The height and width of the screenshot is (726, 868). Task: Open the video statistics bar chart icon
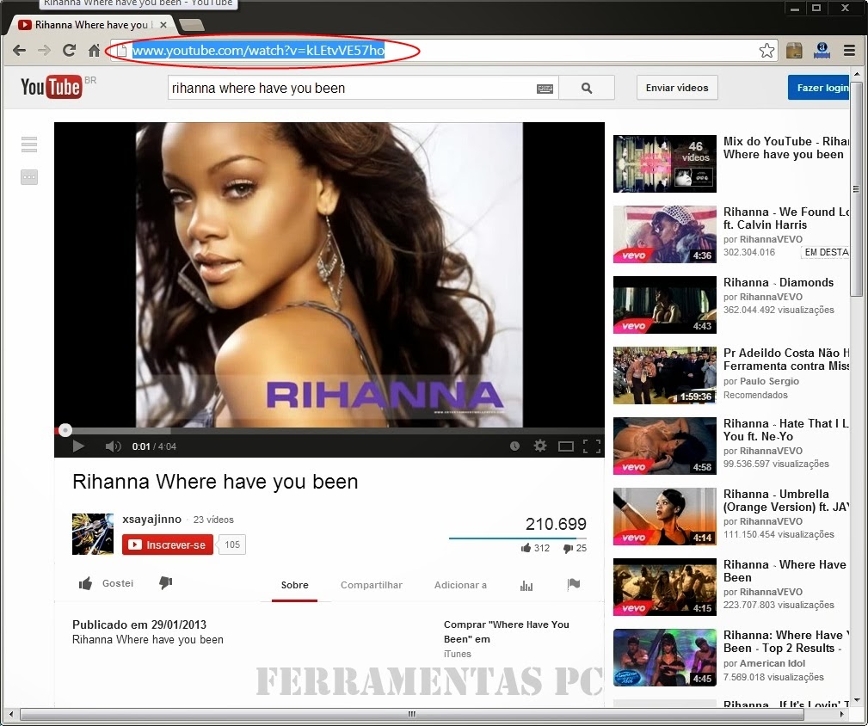pos(526,586)
